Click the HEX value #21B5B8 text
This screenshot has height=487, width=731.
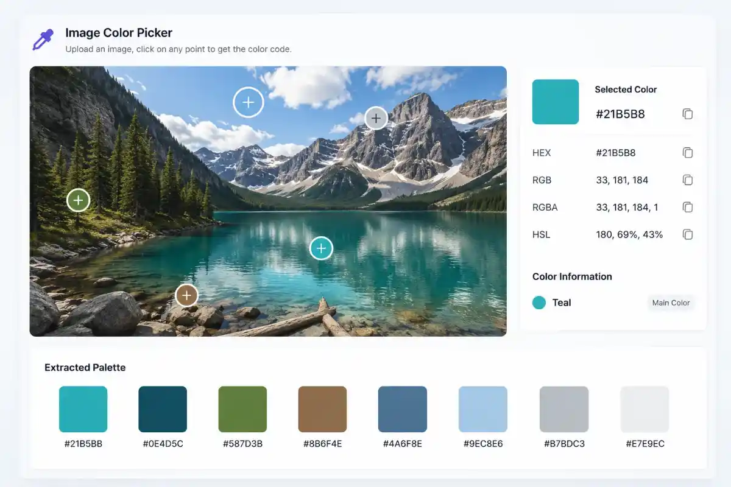(616, 153)
